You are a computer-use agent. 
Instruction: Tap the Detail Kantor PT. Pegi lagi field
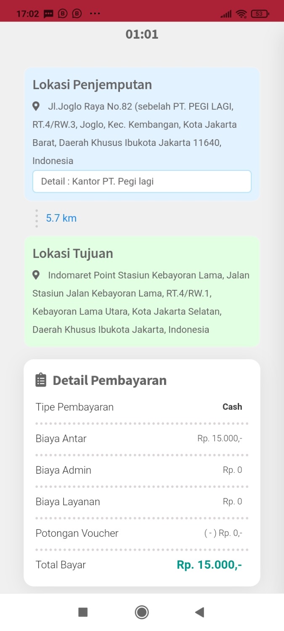[x=142, y=182]
